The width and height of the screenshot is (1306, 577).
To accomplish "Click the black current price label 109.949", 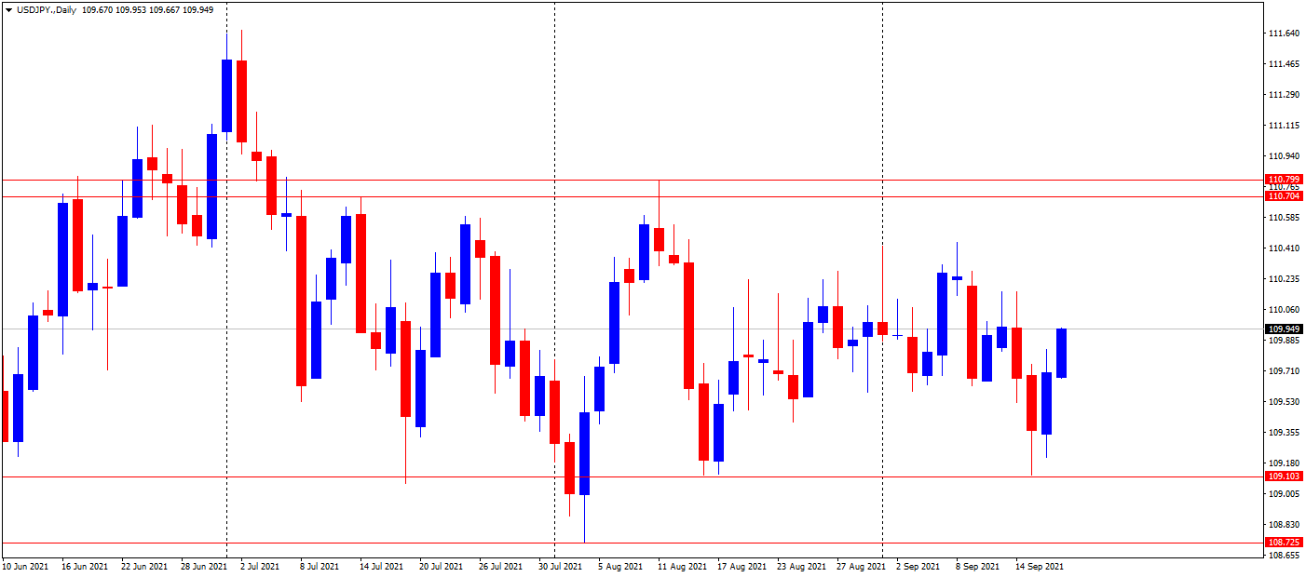I will pyautogui.click(x=1285, y=329).
